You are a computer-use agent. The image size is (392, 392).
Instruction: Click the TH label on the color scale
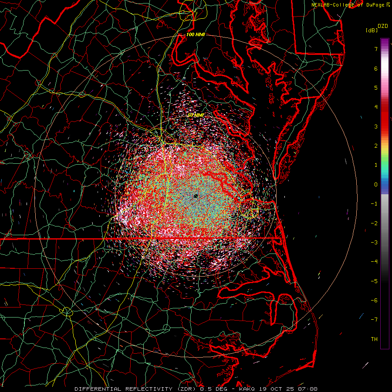click(374, 339)
